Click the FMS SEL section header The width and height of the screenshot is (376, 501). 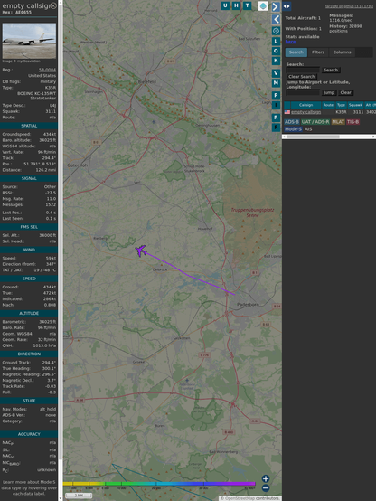(x=29, y=227)
